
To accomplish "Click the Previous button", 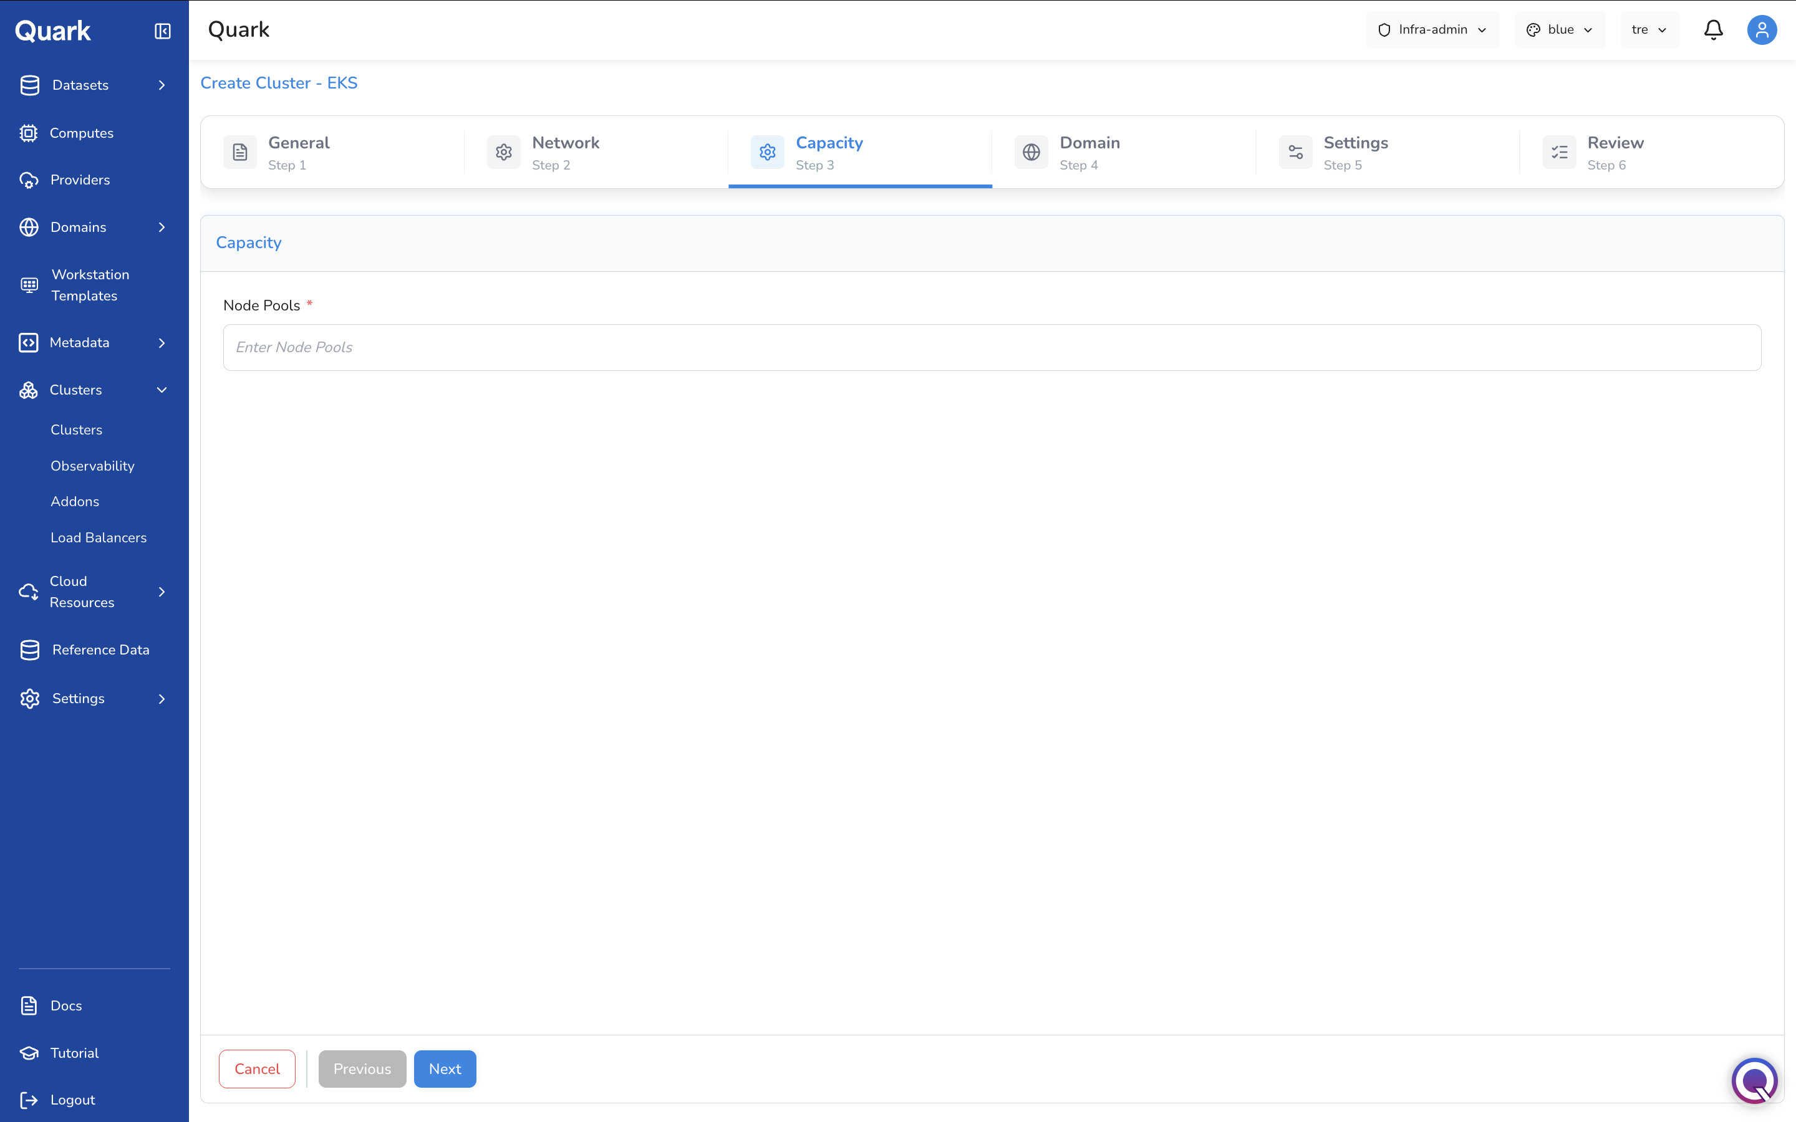I will (x=362, y=1069).
